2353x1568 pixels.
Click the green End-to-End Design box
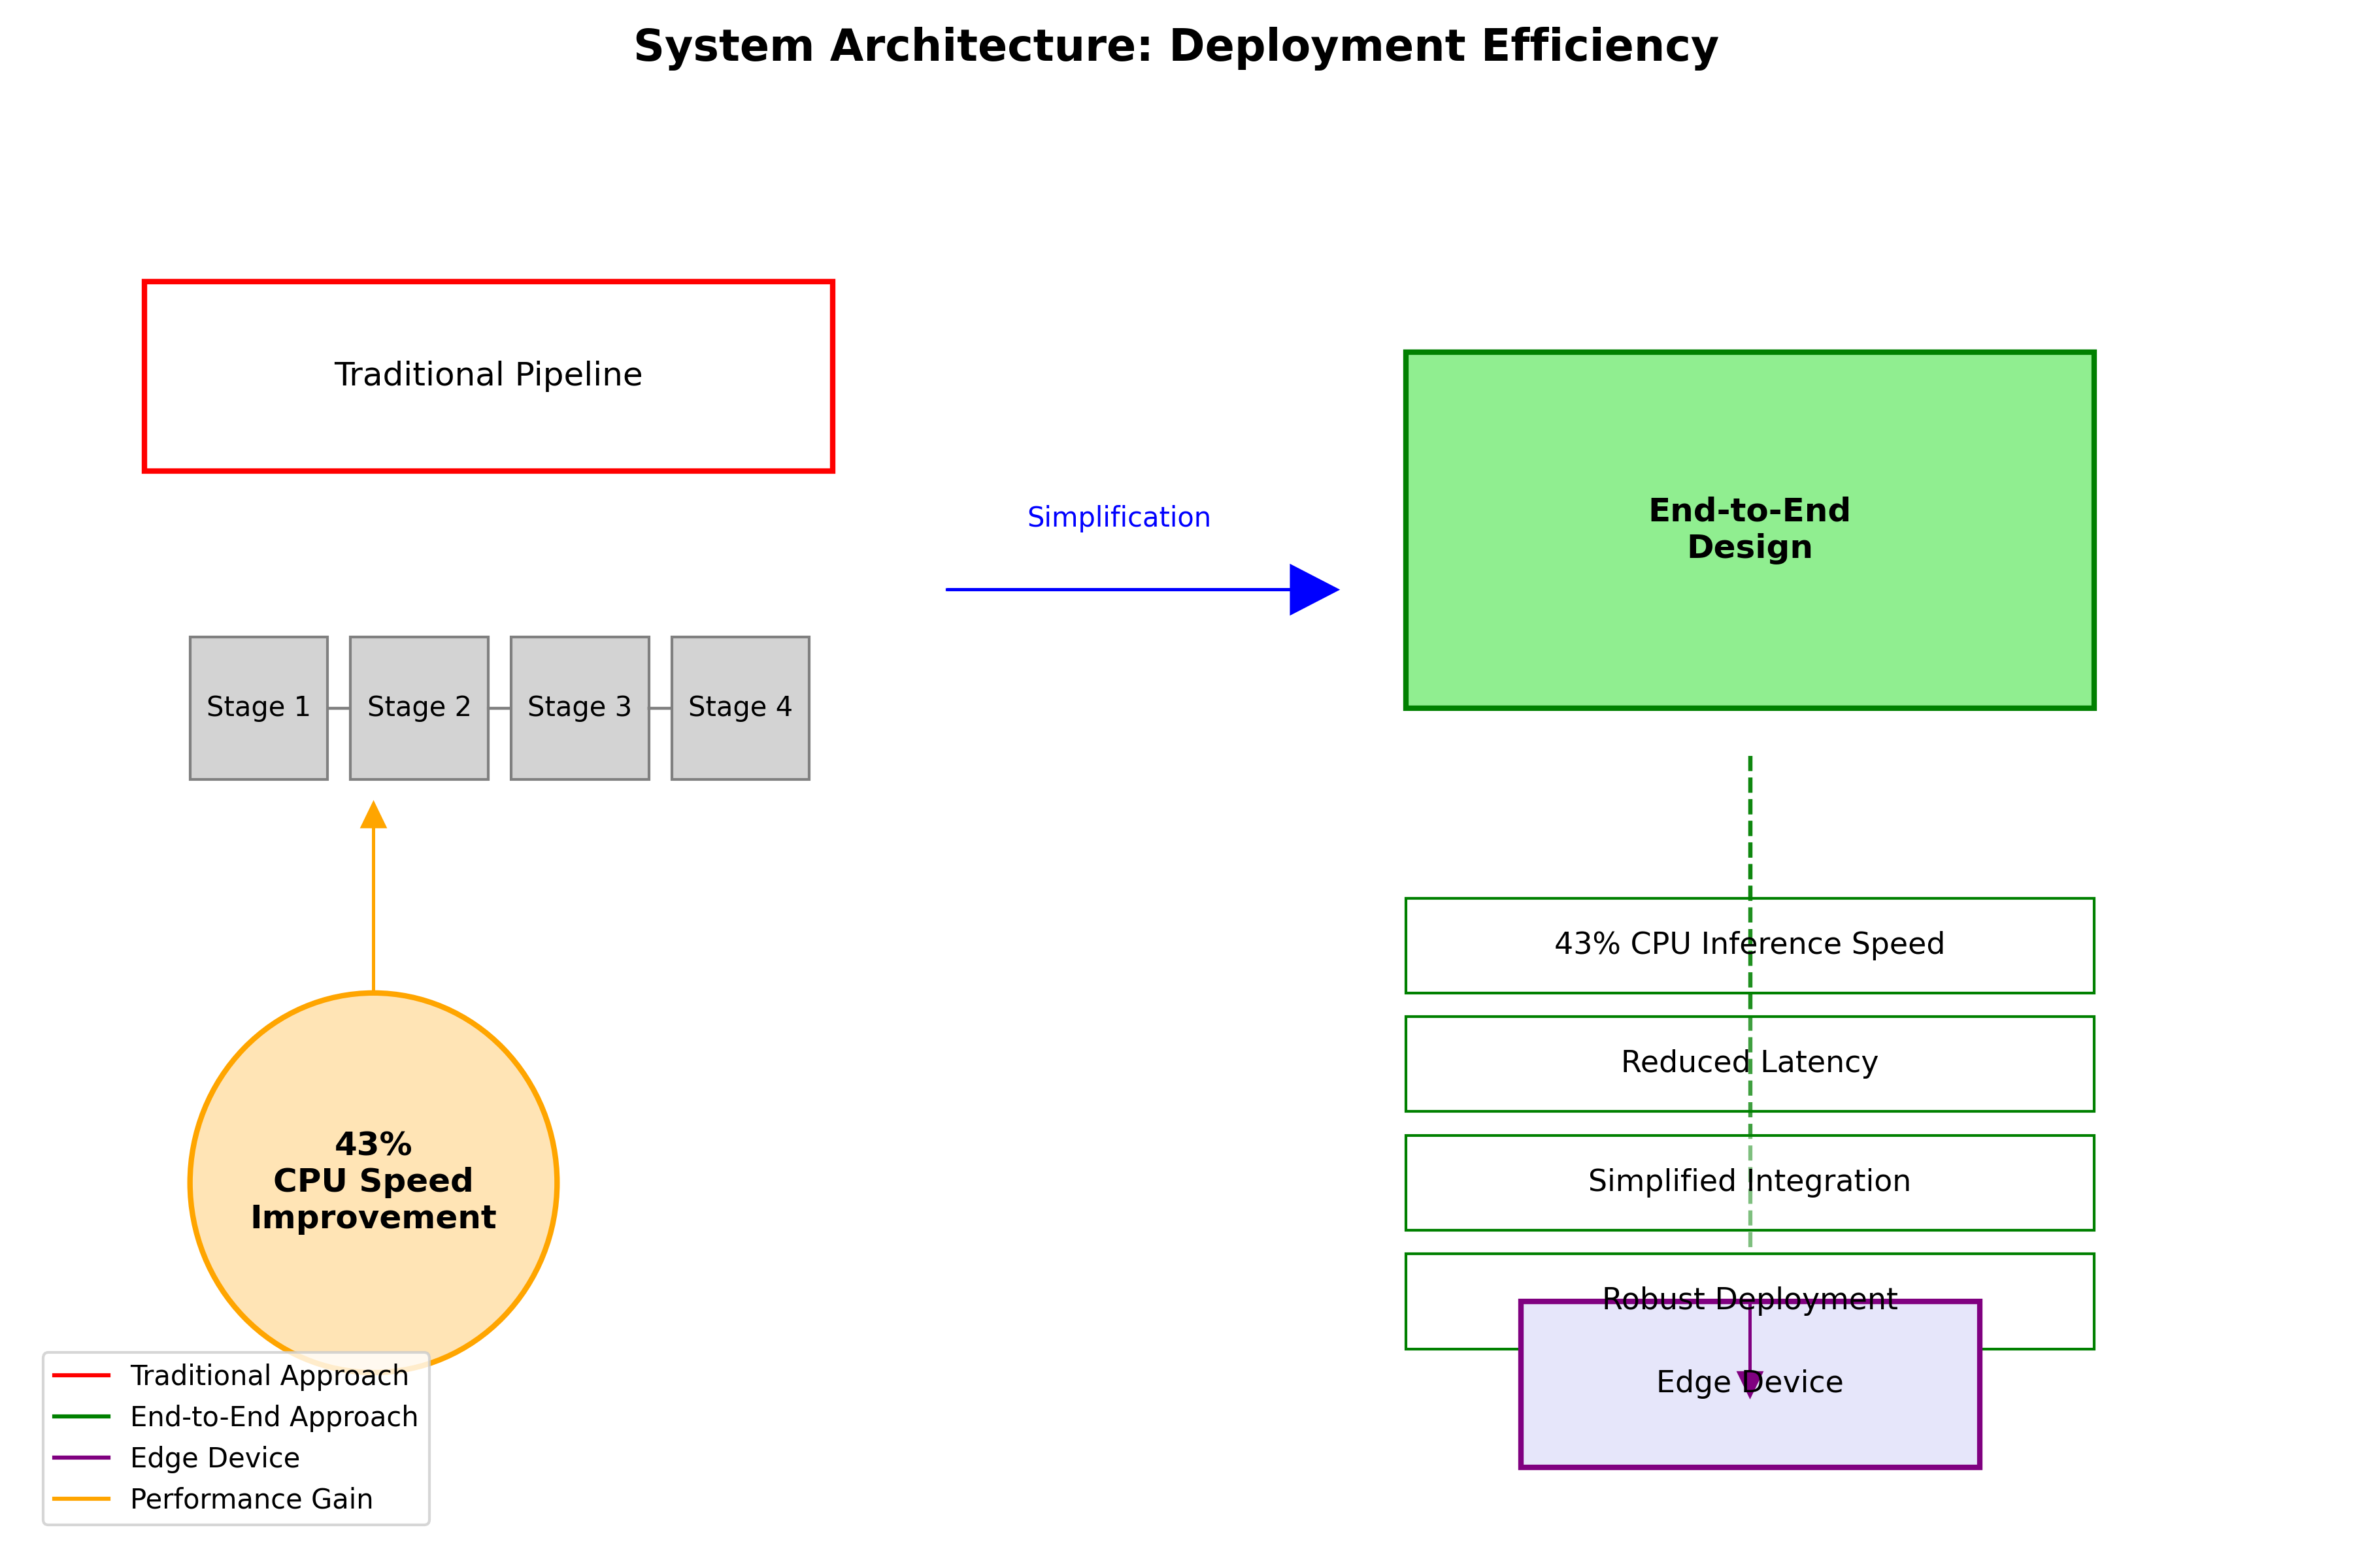1750,530
